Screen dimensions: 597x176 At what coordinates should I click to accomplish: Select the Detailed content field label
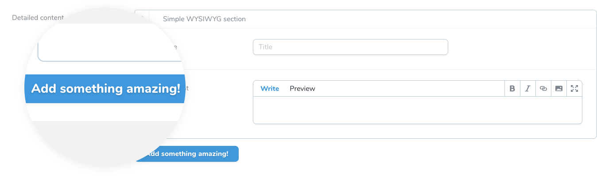(38, 18)
